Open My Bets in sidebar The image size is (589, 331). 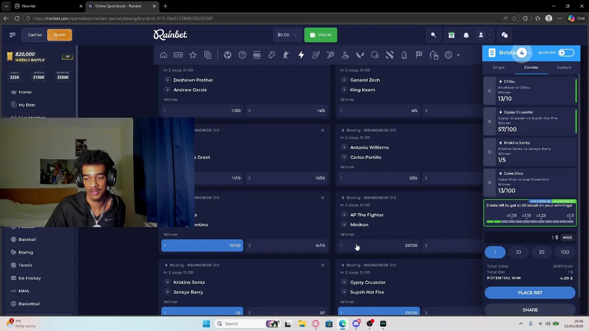tap(27, 105)
